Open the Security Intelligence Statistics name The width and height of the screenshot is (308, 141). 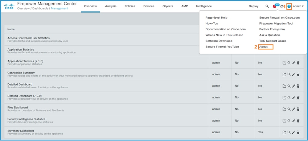[x=26, y=119]
